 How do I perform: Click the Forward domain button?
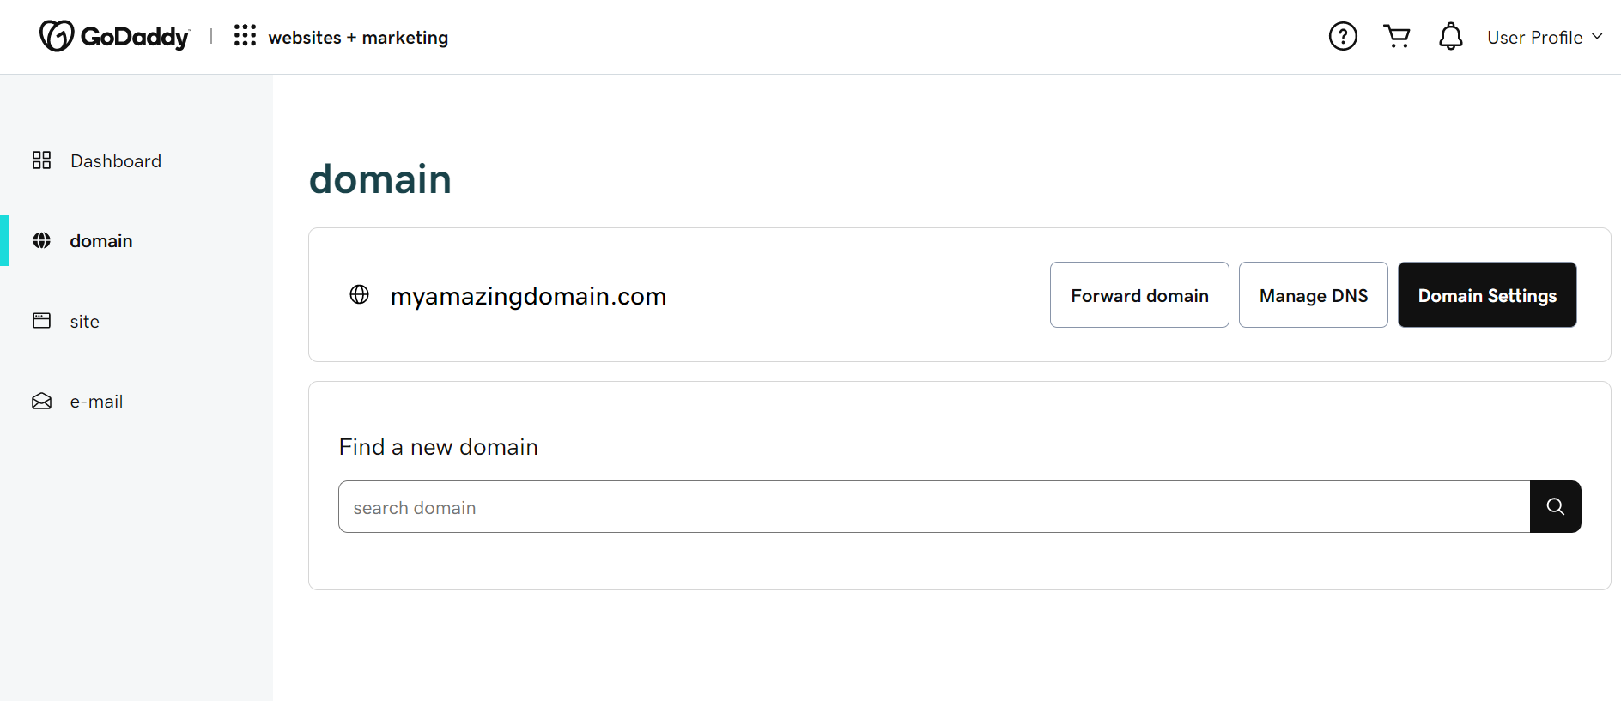point(1139,294)
